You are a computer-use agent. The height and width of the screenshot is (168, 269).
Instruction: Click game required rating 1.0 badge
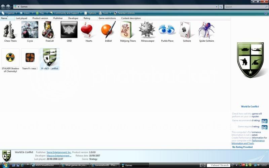tap(264, 127)
